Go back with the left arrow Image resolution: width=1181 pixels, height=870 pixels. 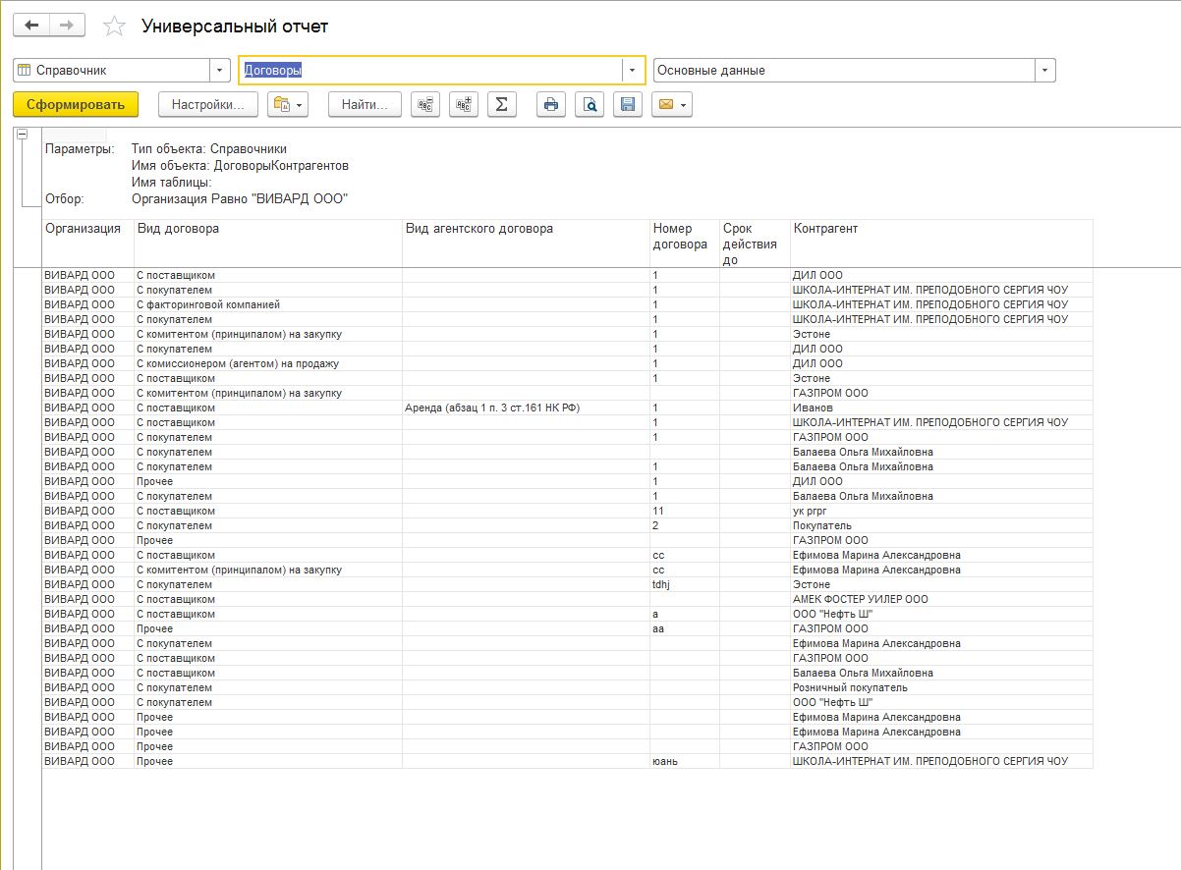point(31,26)
